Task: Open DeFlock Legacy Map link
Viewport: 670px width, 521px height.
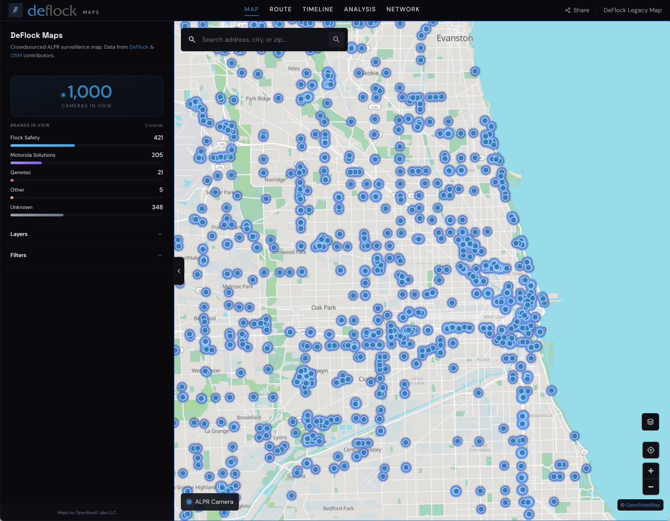Action: tap(633, 10)
